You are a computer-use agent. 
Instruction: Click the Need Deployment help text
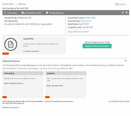pyautogui.click(x=97, y=42)
